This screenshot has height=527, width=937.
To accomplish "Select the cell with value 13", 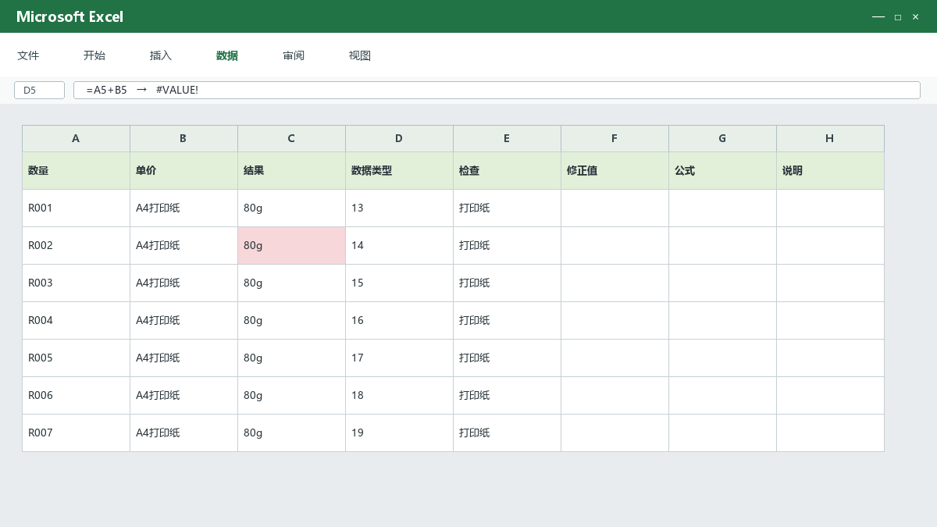I will click(x=399, y=208).
